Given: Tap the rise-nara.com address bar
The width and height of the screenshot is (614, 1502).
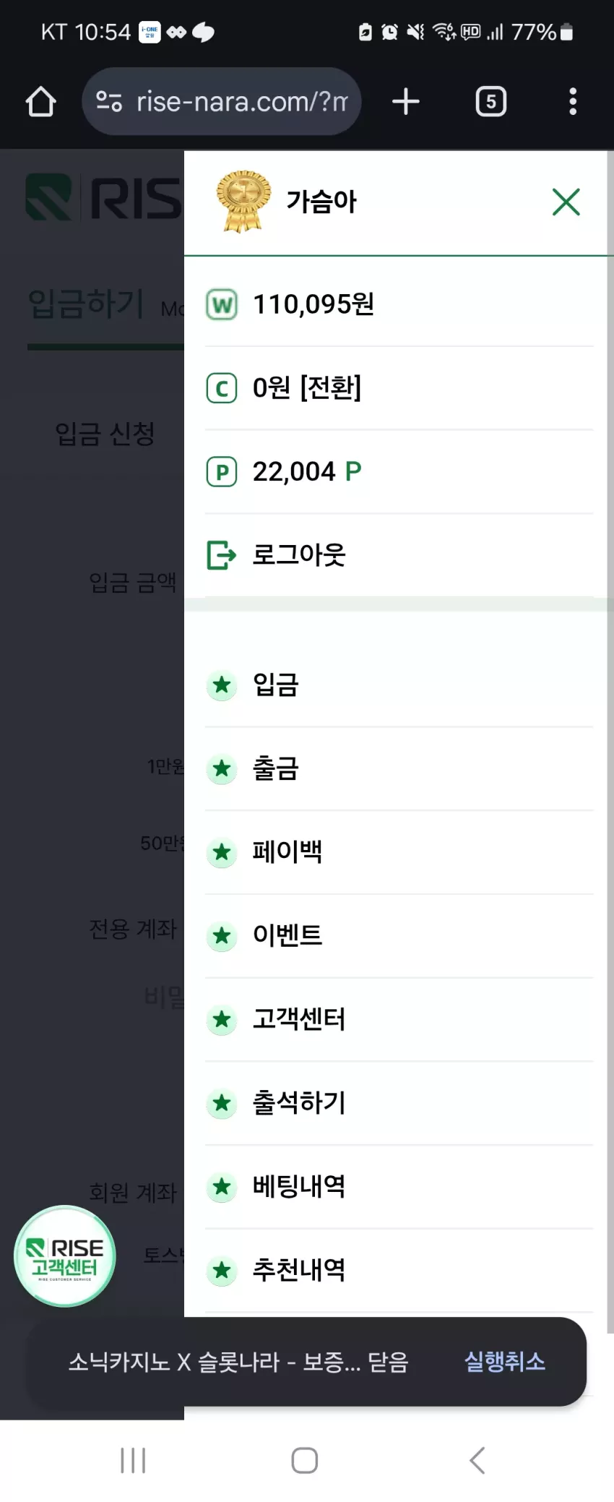Looking at the screenshot, I should (221, 101).
